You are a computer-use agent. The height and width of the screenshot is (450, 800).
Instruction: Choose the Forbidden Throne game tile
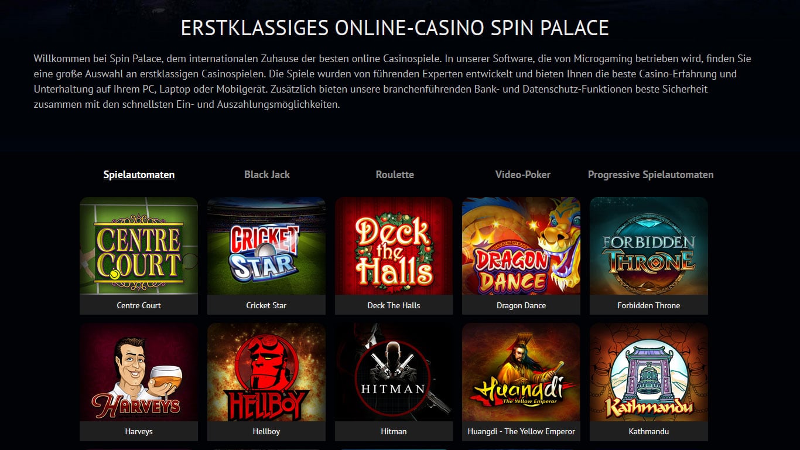click(x=649, y=246)
